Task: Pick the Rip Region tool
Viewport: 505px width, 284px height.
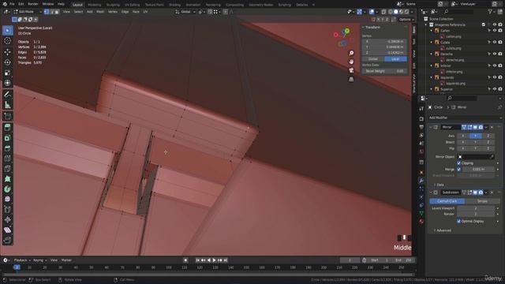Action: pos(7,240)
